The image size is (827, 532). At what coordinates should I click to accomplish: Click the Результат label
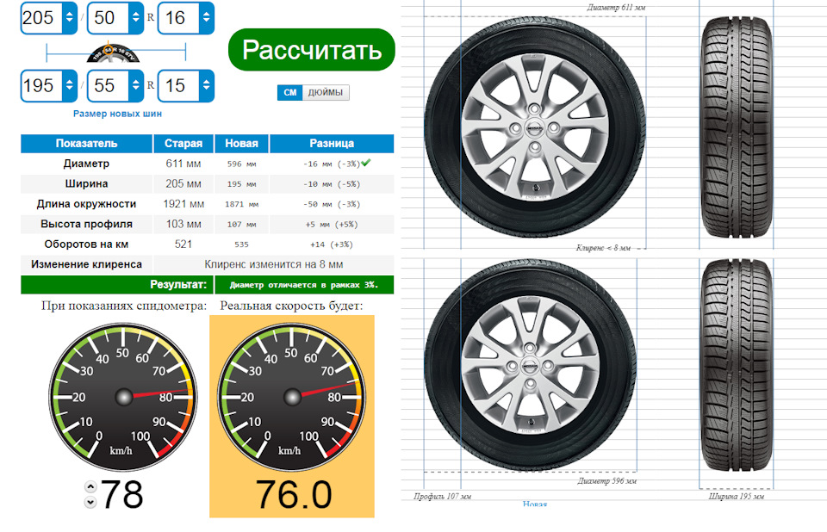tap(178, 285)
